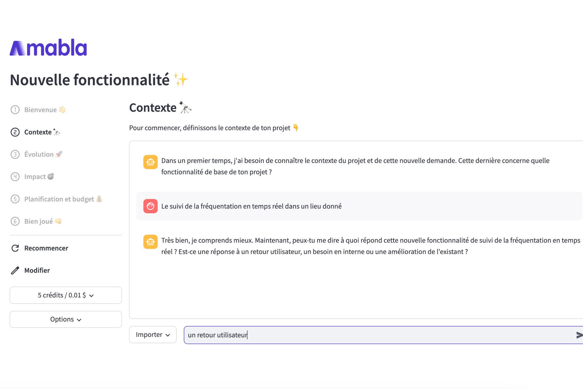Open the 5 crédits / 0.01 $ dropdown
Screen dimensions: 583x389
66,295
